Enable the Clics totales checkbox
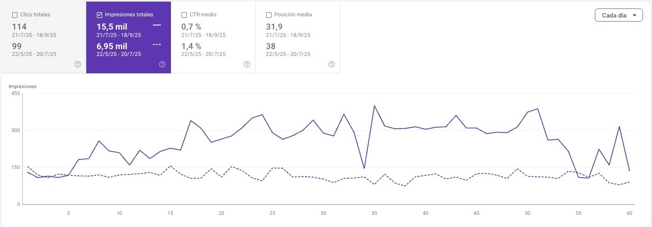Image resolution: width=652 pixels, height=227 pixels. pos(15,15)
